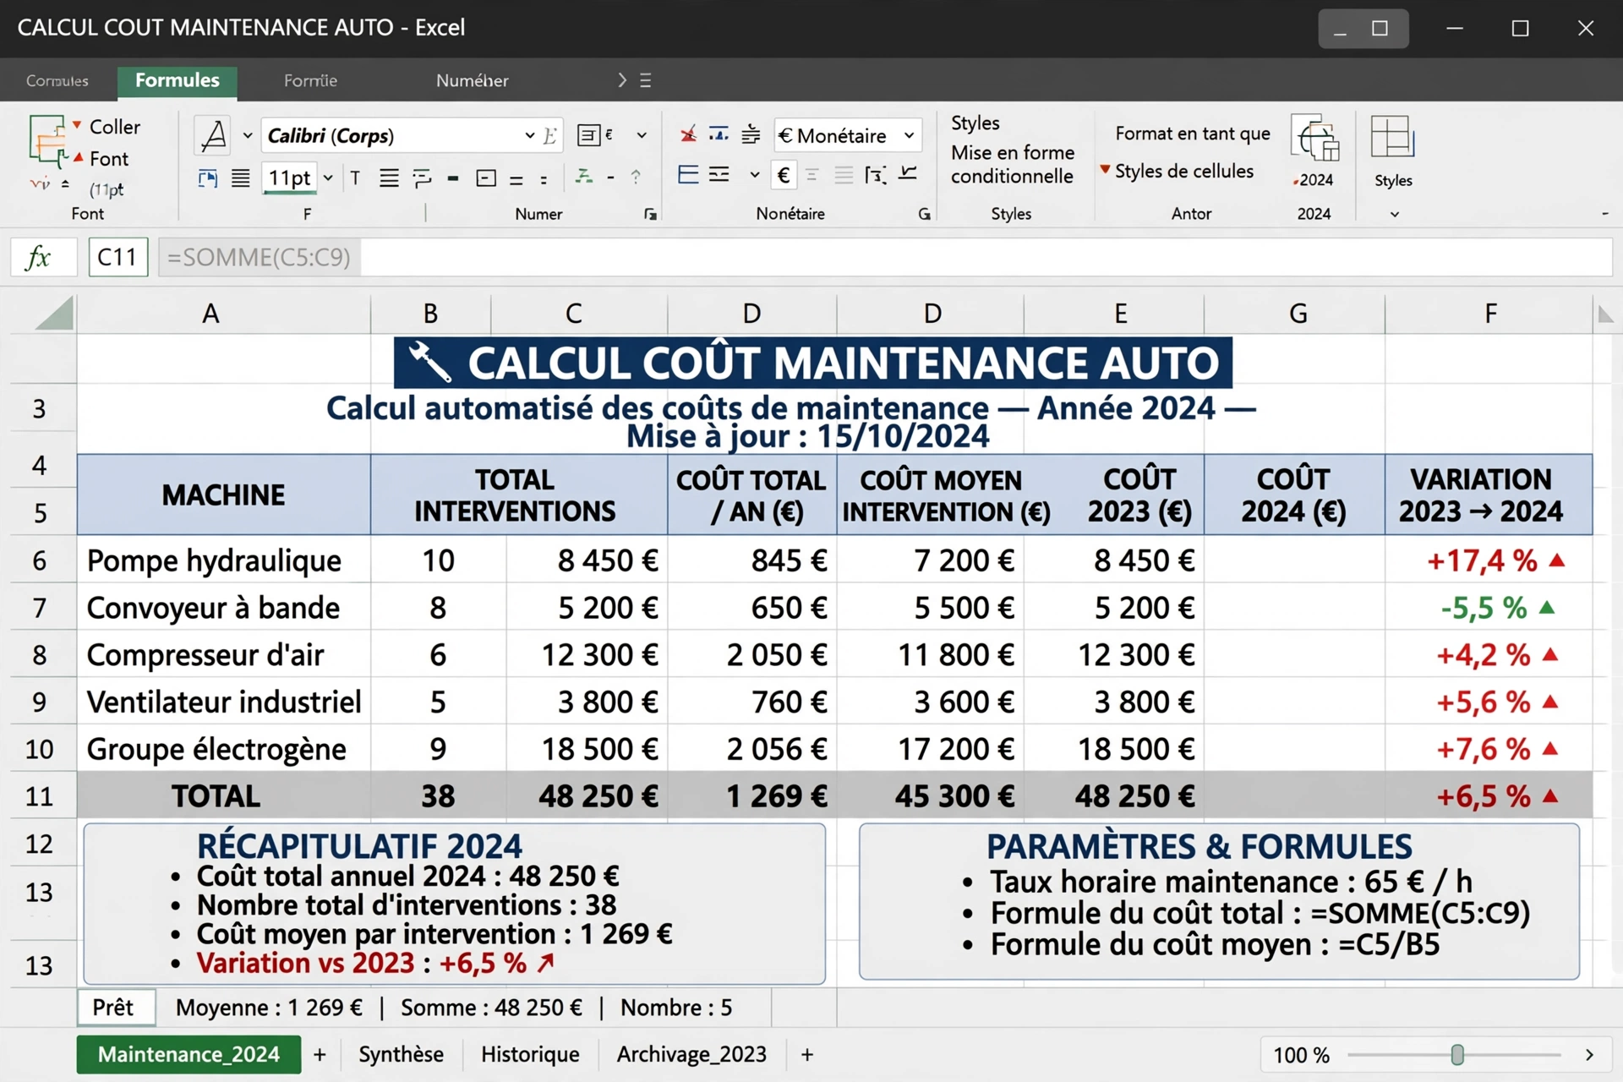Image resolution: width=1623 pixels, height=1082 pixels.
Task: Click Format en tant que
Action: 1192,134
